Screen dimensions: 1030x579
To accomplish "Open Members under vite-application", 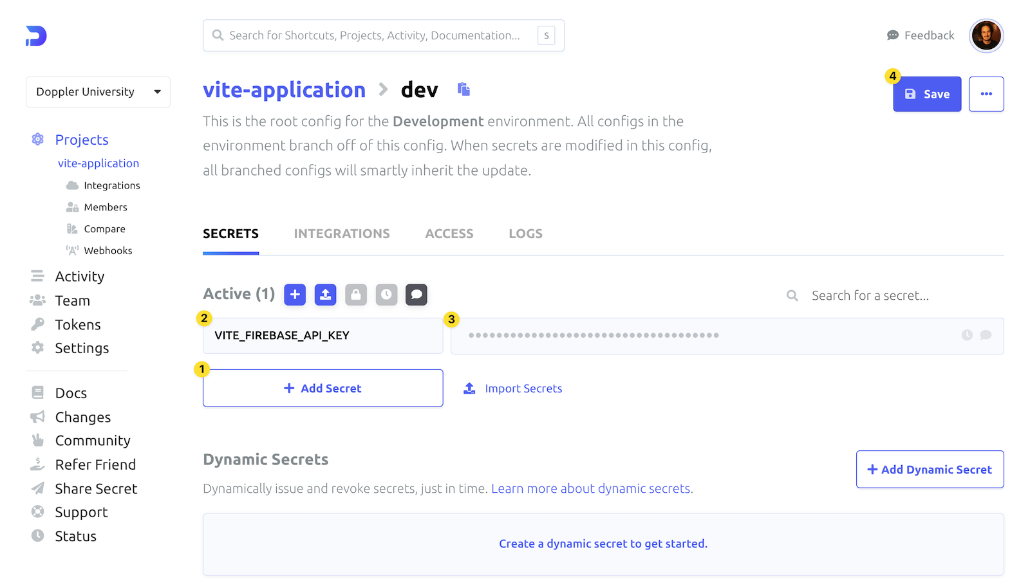I will point(106,207).
